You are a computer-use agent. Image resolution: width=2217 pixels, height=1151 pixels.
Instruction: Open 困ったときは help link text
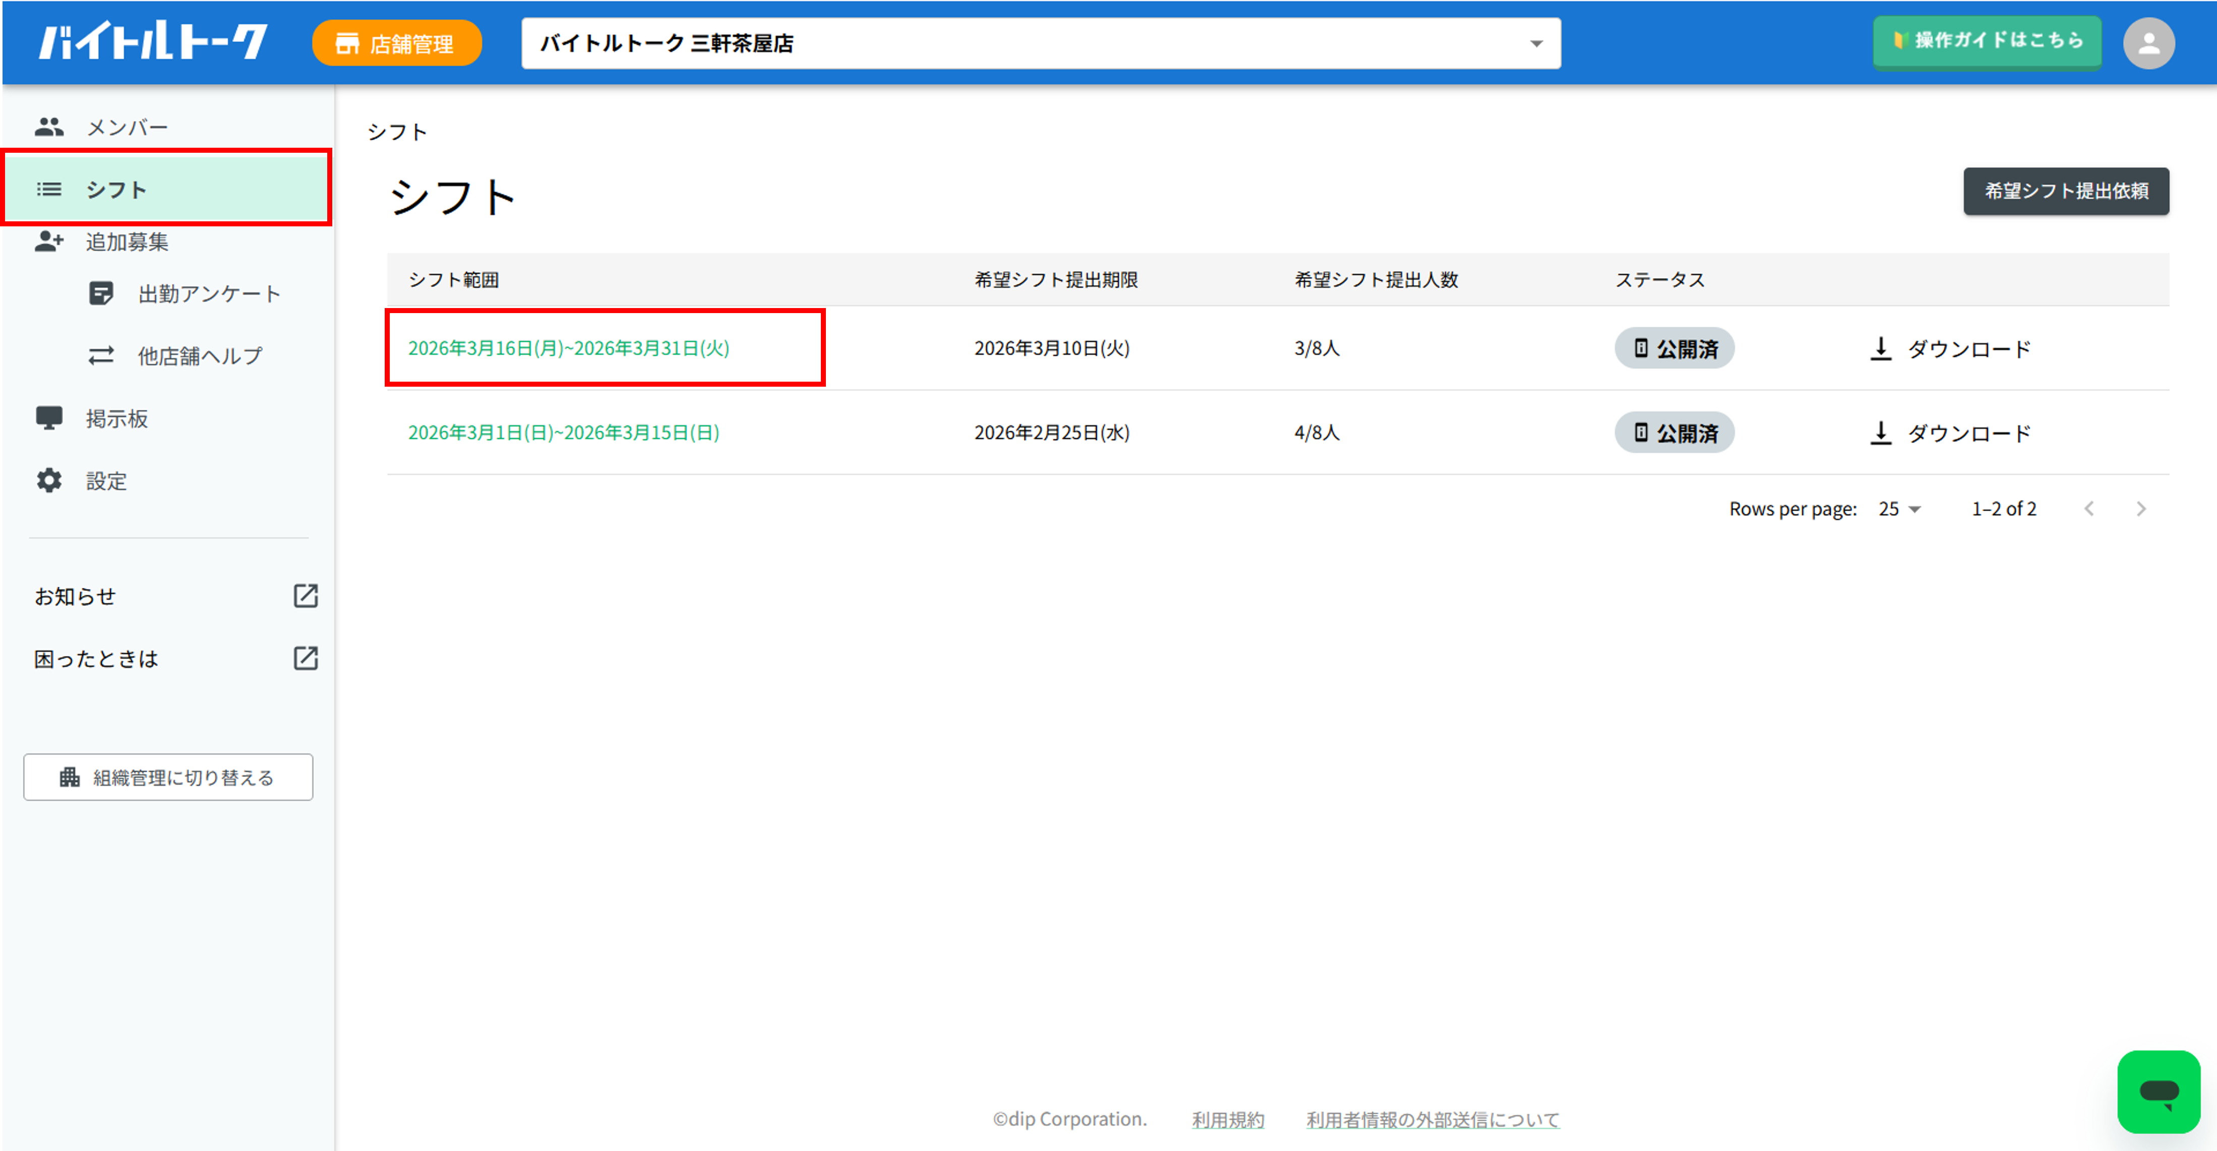point(96,659)
